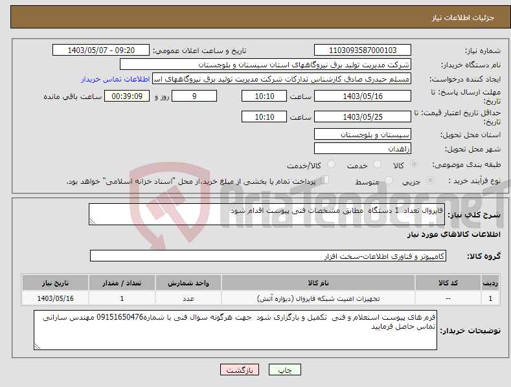
Task: Click the request creator field مسلم حیدری صادق
Action: pos(282,79)
